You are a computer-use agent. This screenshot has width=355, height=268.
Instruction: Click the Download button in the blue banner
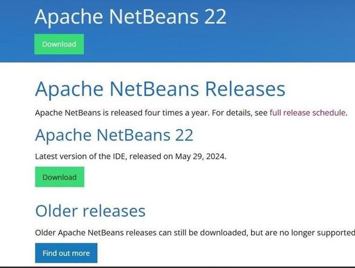(59, 44)
